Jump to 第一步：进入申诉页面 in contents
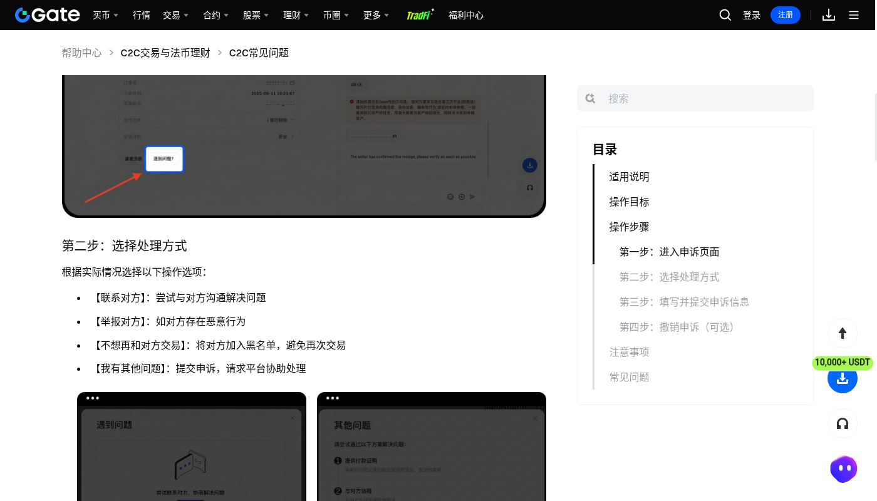The width and height of the screenshot is (877, 501). (669, 252)
